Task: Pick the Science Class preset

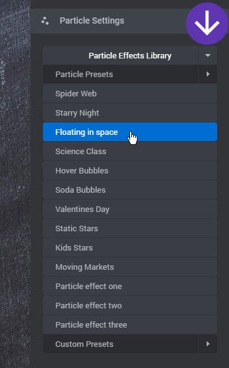Action: (130, 152)
